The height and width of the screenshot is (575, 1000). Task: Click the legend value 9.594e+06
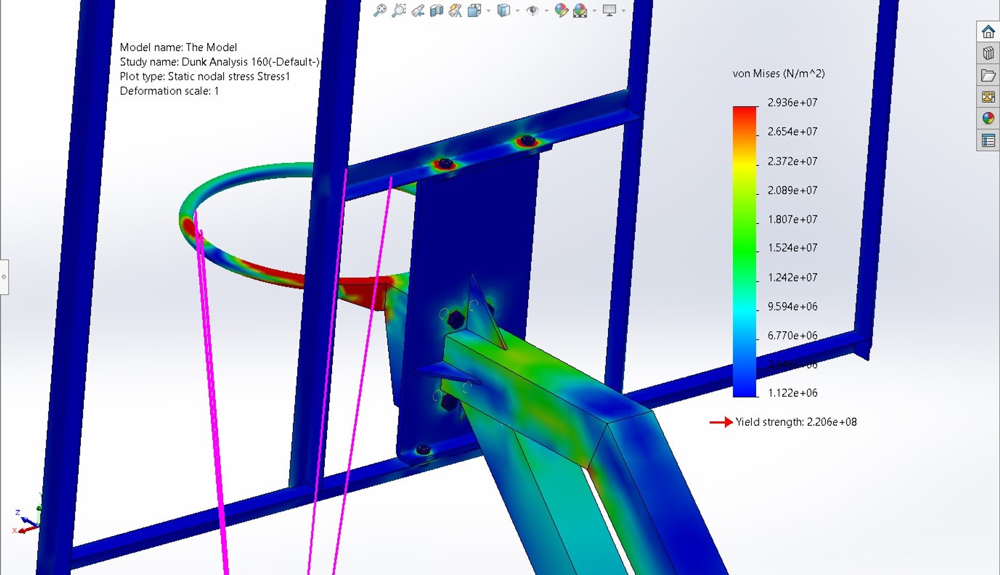[x=792, y=306]
